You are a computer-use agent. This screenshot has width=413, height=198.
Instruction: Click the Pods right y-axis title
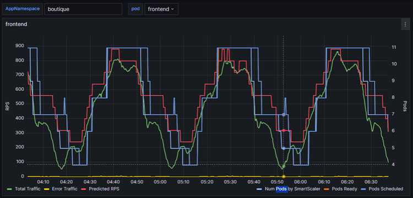pyautogui.click(x=405, y=106)
